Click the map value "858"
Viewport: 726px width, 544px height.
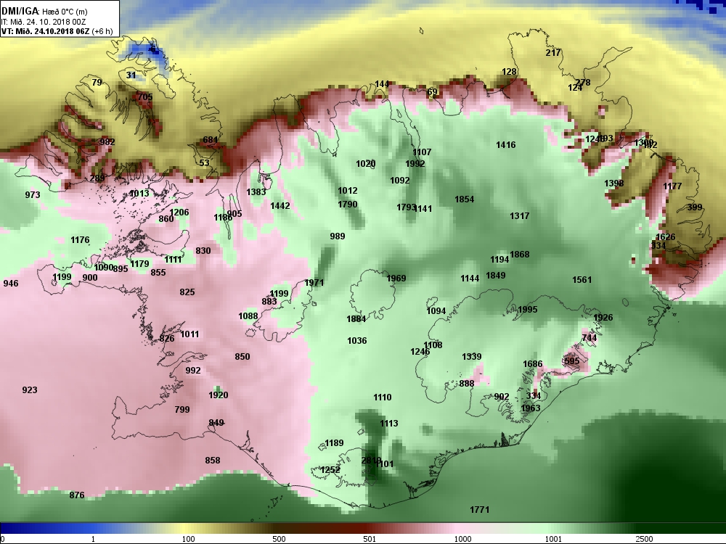(x=213, y=461)
